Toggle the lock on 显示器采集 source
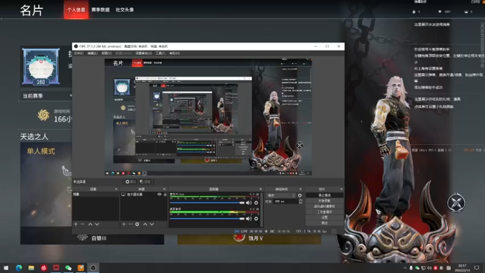This screenshot has height=273, width=485. [x=165, y=194]
